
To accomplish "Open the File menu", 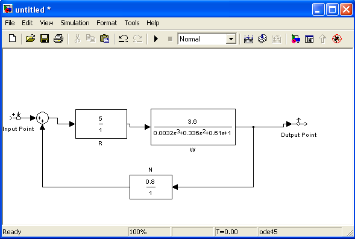I will coord(10,23).
